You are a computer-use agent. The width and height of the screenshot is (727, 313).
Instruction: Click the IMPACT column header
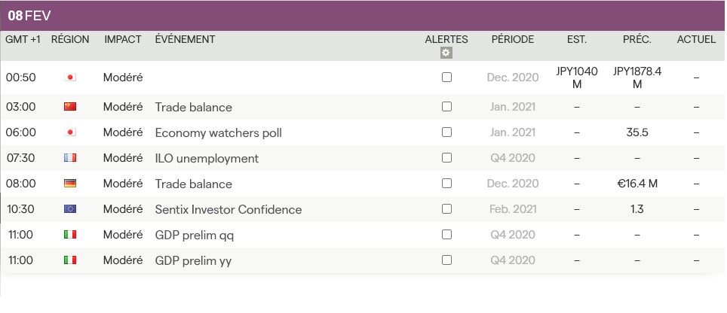pos(123,39)
